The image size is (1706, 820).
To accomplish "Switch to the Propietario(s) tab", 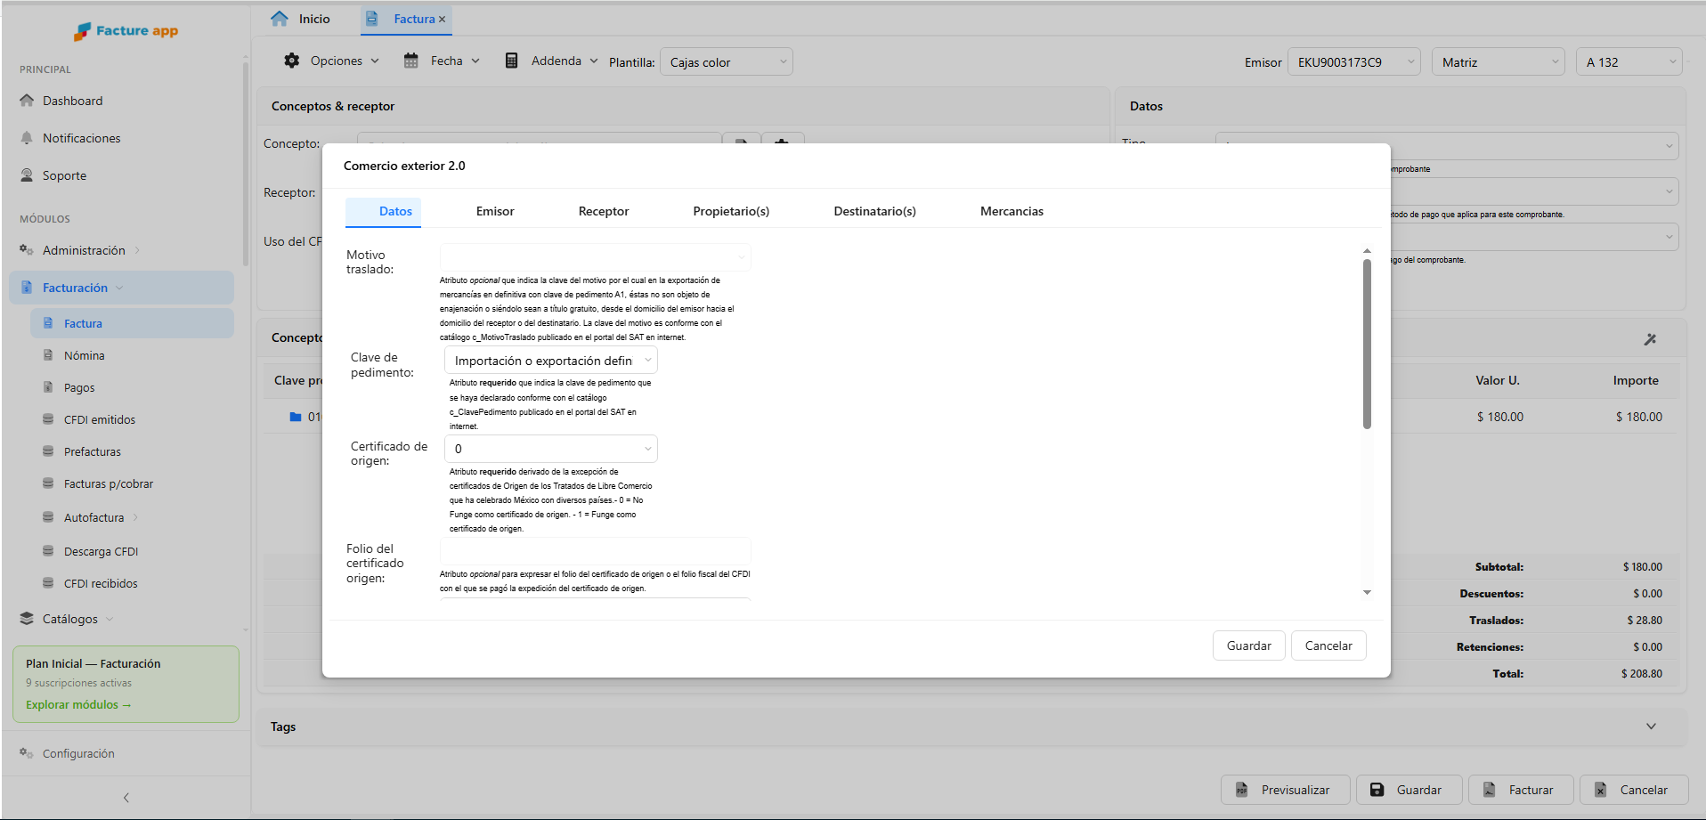I will [731, 212].
